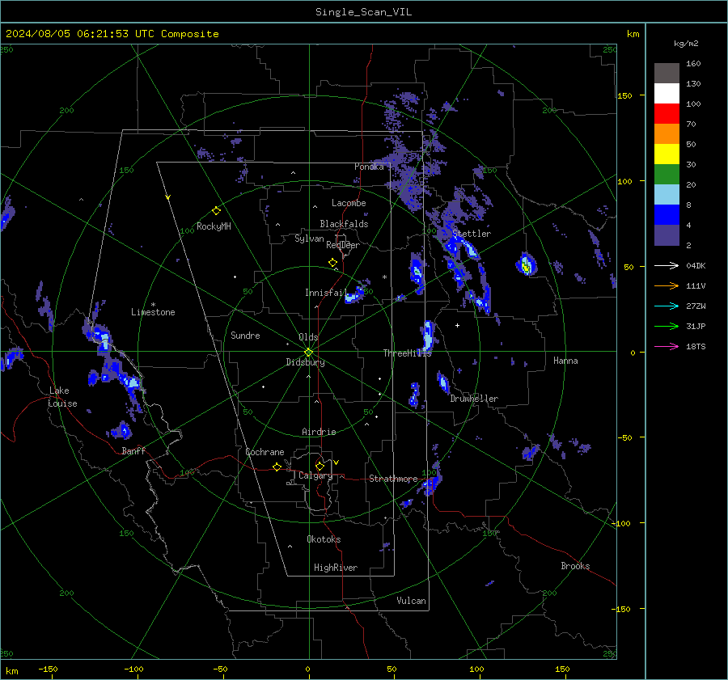Click storm cell east of Innisfail label
Screen dimensions: 728x680
click(x=355, y=294)
